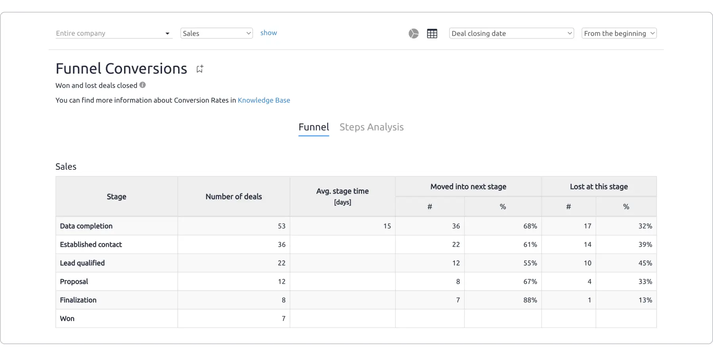This screenshot has height=356, width=713.
Task: Select the Finalization row label
Action: click(x=78, y=300)
